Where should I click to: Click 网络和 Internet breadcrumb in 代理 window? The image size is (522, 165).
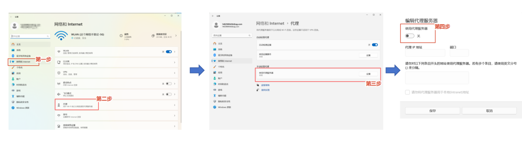pos(270,23)
